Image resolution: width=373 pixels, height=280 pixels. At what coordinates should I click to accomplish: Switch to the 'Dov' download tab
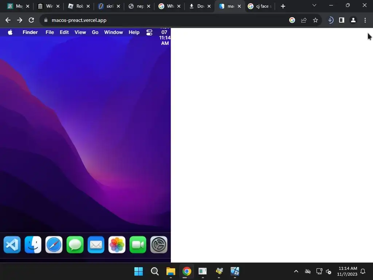click(x=197, y=6)
